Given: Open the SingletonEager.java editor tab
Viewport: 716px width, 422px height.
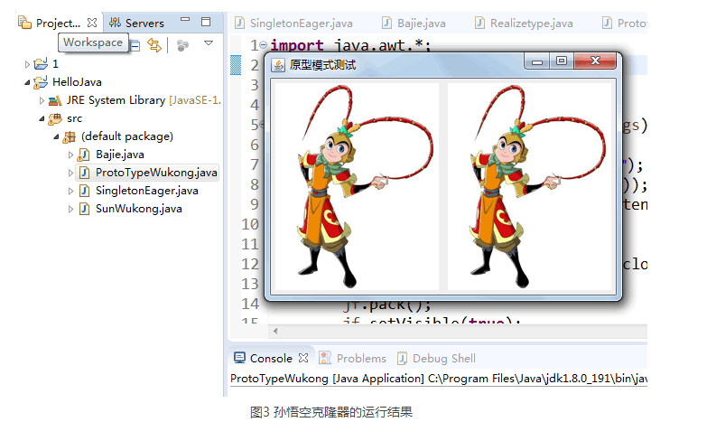Looking at the screenshot, I should 293,23.
